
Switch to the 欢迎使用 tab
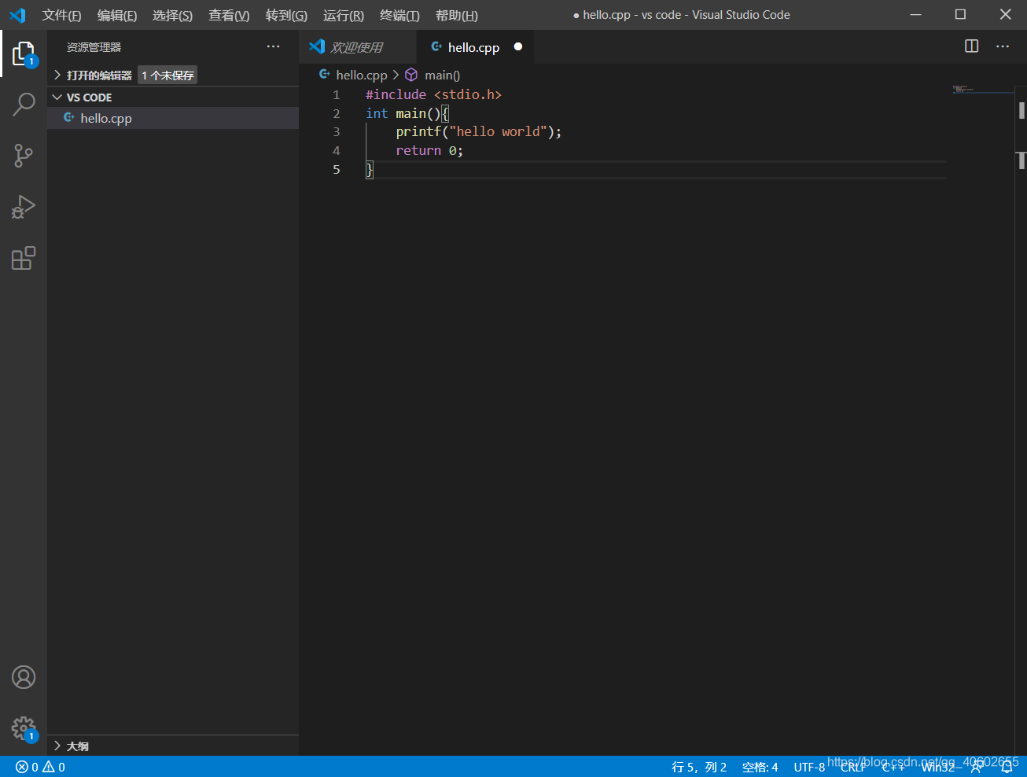(357, 47)
